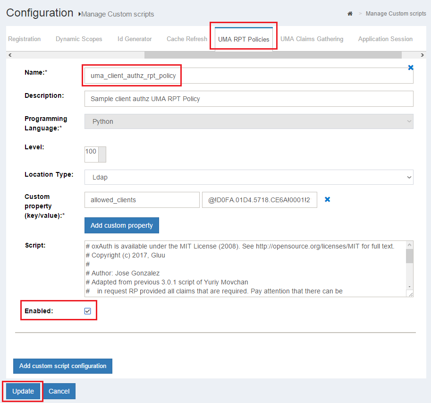Go to the Cache Refresh tab
Screen dimensions: 431x403
click(186, 39)
